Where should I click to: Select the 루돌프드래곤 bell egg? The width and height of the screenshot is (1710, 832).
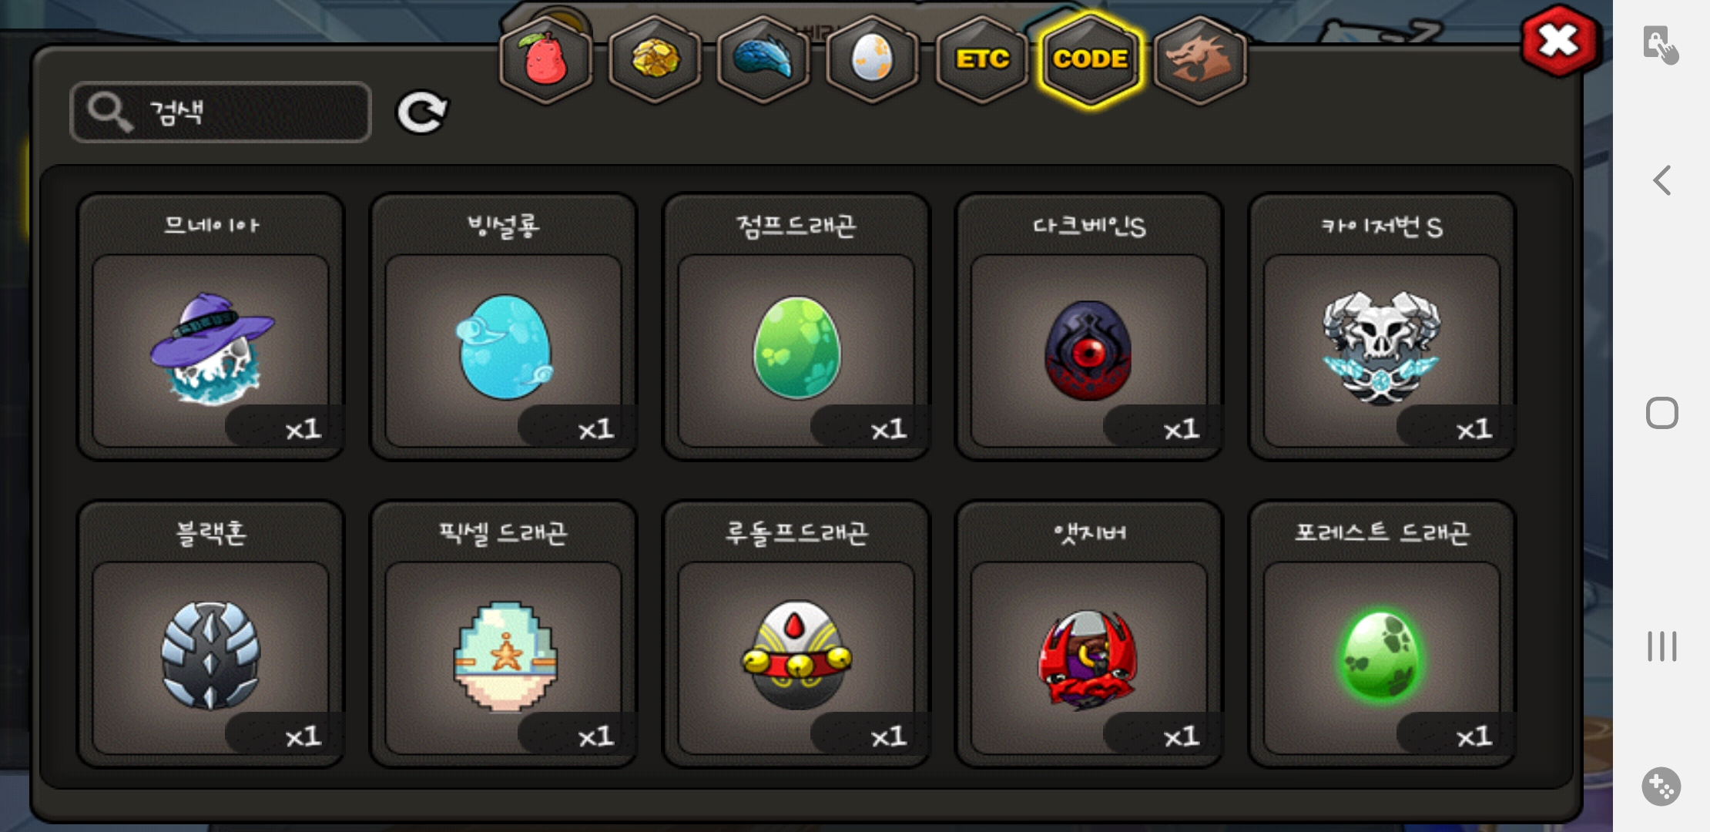(796, 634)
